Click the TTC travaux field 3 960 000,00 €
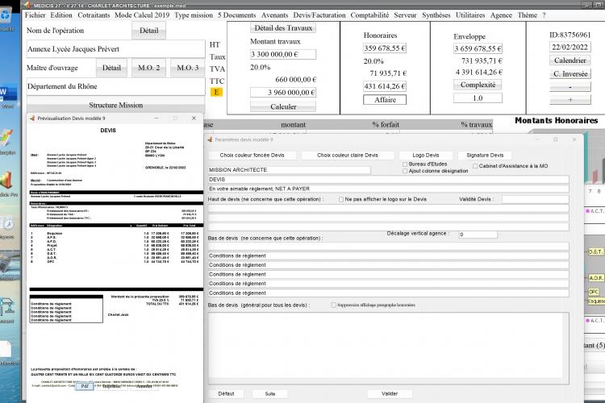The height and width of the screenshot is (403, 605). click(x=283, y=93)
